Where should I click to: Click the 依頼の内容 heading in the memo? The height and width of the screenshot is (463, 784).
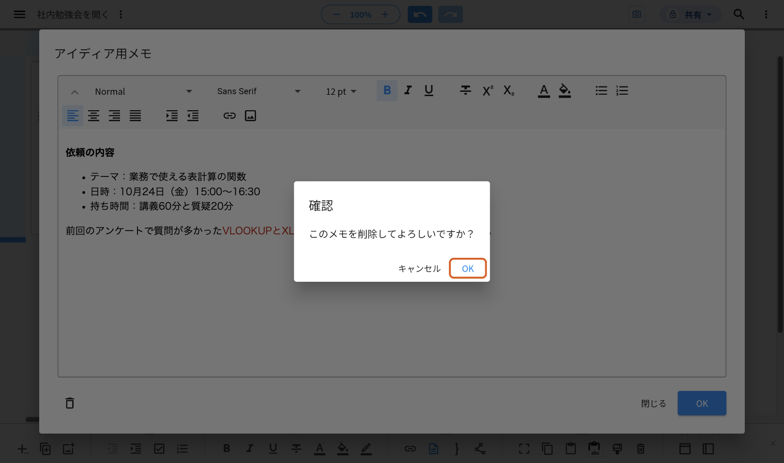click(x=90, y=153)
